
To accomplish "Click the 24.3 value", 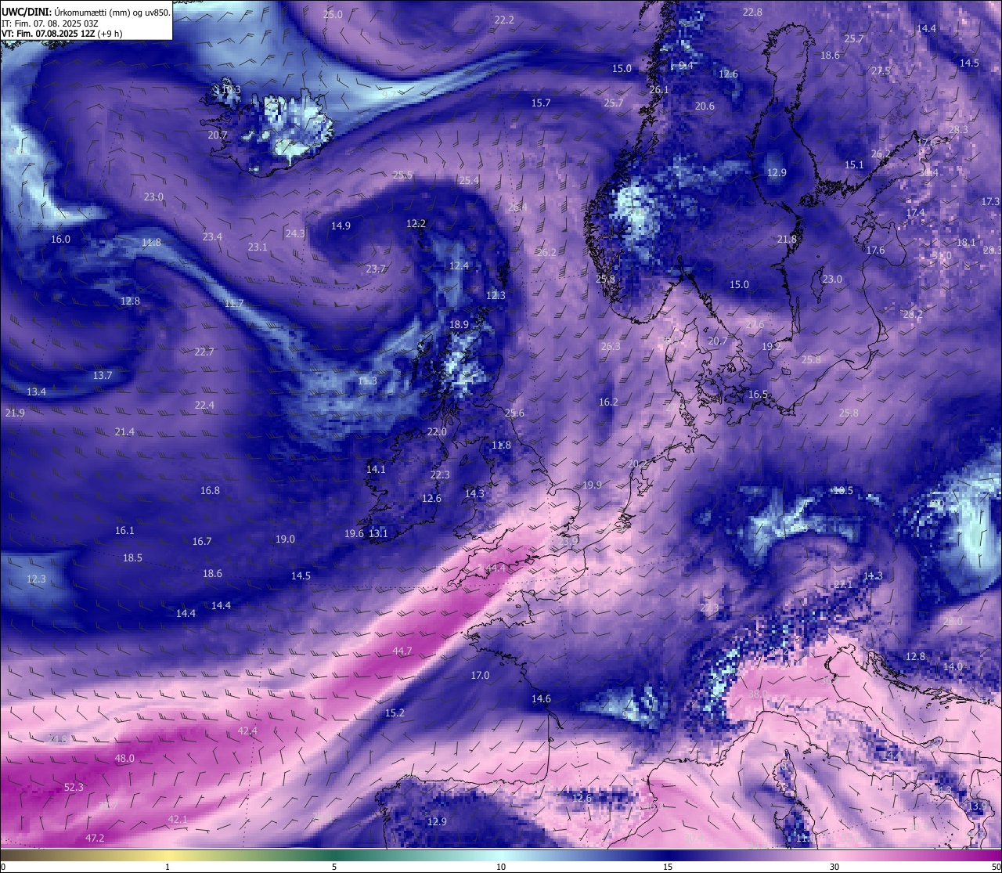I will coord(295,234).
